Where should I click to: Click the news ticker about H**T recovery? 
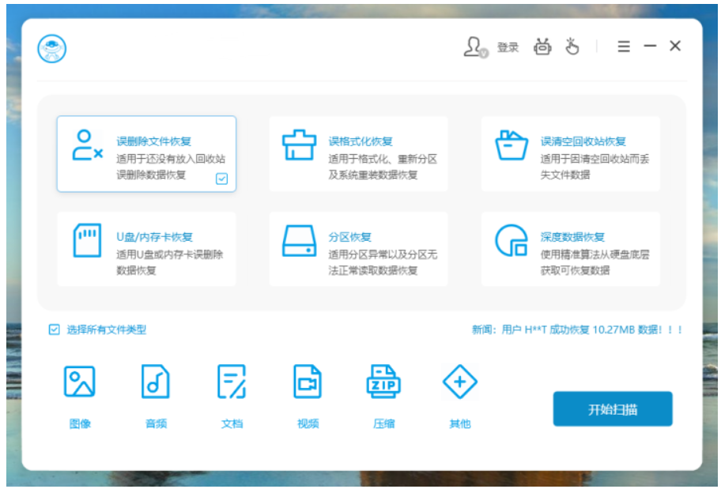point(577,329)
